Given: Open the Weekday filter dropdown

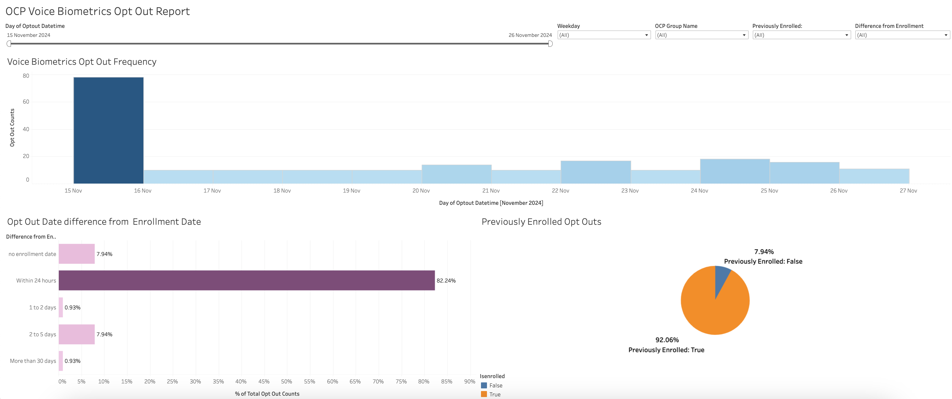Looking at the screenshot, I should point(603,35).
